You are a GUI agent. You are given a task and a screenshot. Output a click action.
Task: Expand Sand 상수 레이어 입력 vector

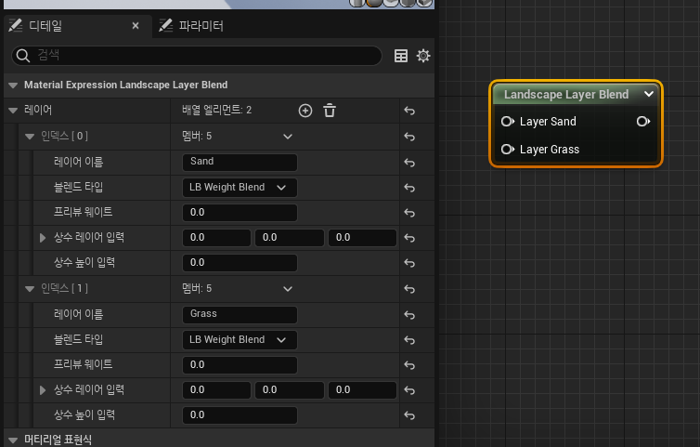(x=43, y=238)
